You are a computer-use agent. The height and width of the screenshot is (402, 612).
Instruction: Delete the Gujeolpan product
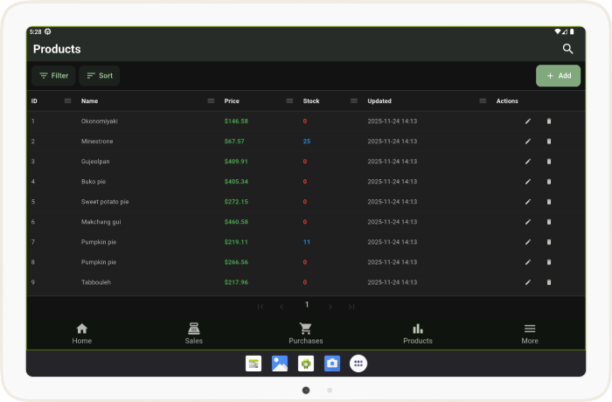click(x=549, y=161)
